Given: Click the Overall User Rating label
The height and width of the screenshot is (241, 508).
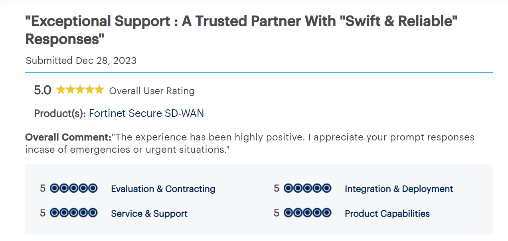Looking at the screenshot, I should point(152,91).
